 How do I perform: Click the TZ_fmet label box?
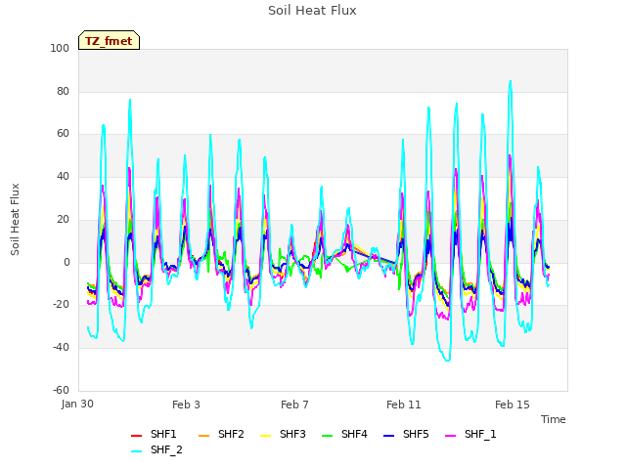pos(109,40)
